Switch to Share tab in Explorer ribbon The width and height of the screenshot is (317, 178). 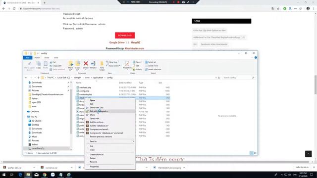[x=47, y=58]
